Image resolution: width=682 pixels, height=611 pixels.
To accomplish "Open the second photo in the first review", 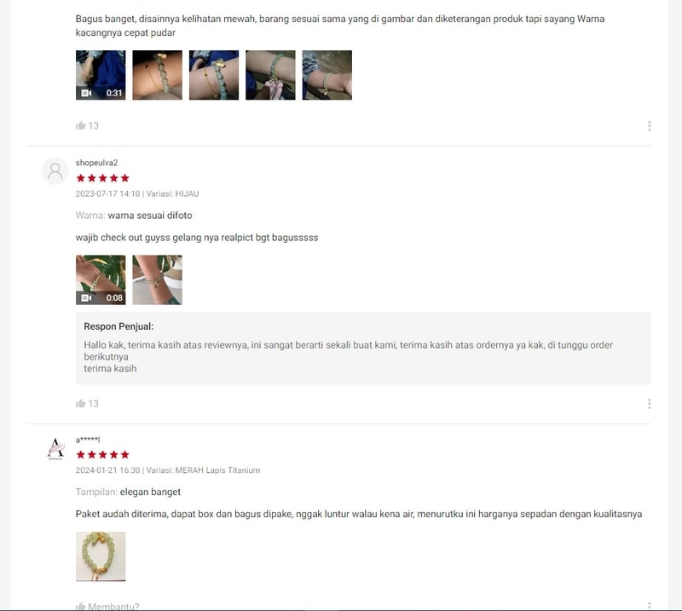I will pyautogui.click(x=158, y=75).
